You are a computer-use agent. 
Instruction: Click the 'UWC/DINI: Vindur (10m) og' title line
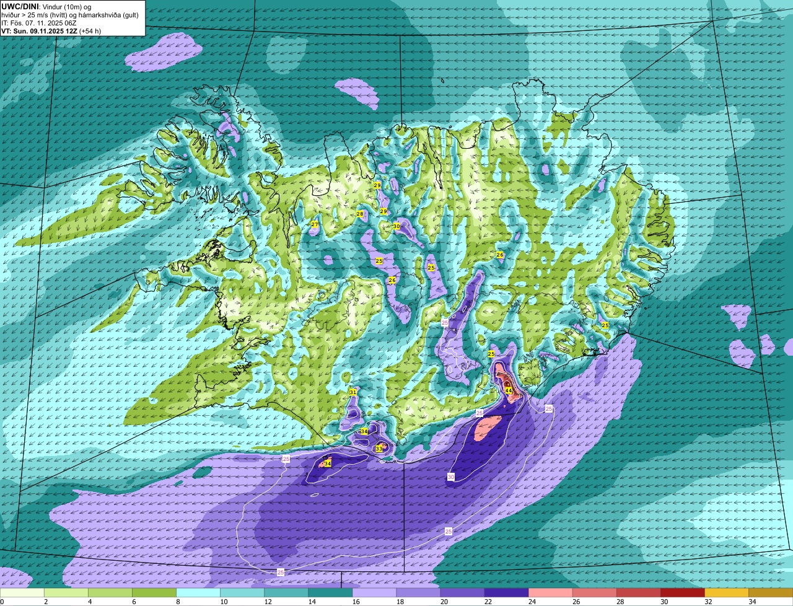click(x=46, y=7)
